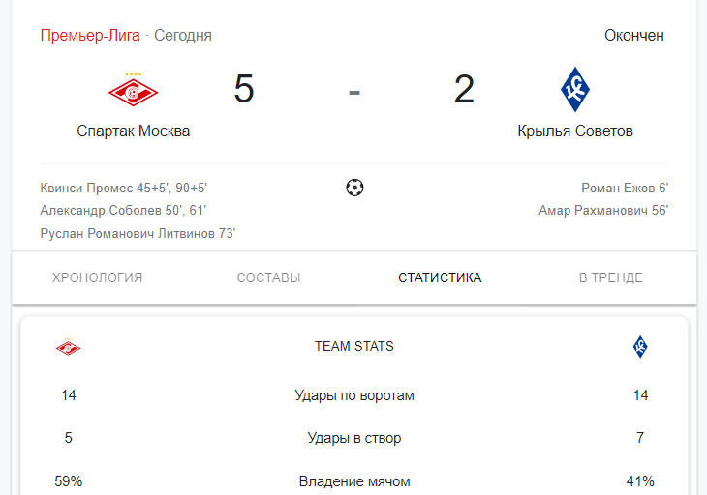Switch to the Составы tab
Image resolution: width=707 pixels, height=495 pixels.
point(268,277)
